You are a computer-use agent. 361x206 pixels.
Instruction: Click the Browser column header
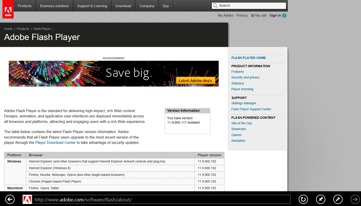[x=110, y=155]
